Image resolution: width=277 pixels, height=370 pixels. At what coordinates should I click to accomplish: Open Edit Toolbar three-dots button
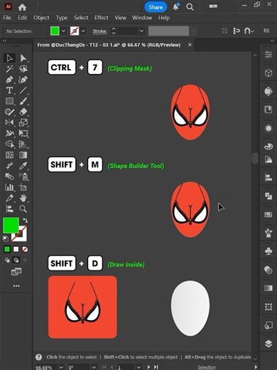coord(16,286)
